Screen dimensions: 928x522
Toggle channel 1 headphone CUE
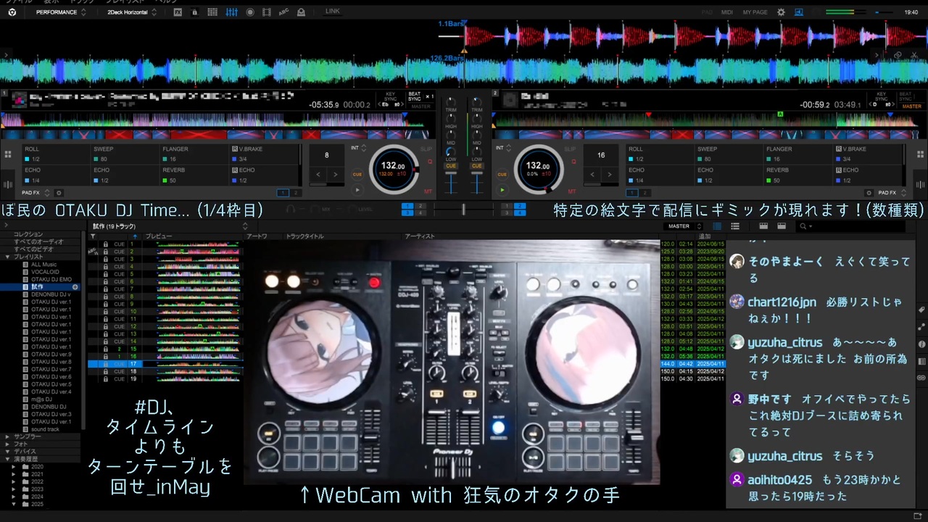tap(451, 166)
